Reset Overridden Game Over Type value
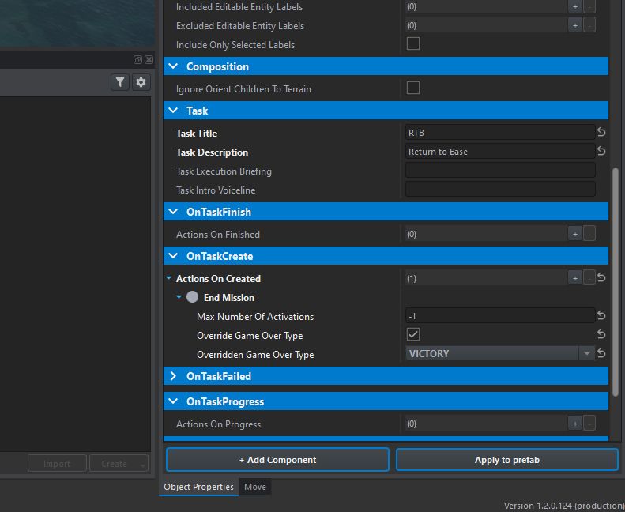The width and height of the screenshot is (625, 512). click(x=601, y=354)
